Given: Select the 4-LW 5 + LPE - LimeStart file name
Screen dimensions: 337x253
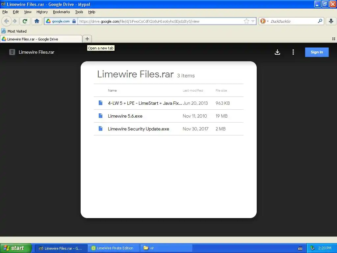Looking at the screenshot, I should (x=145, y=103).
